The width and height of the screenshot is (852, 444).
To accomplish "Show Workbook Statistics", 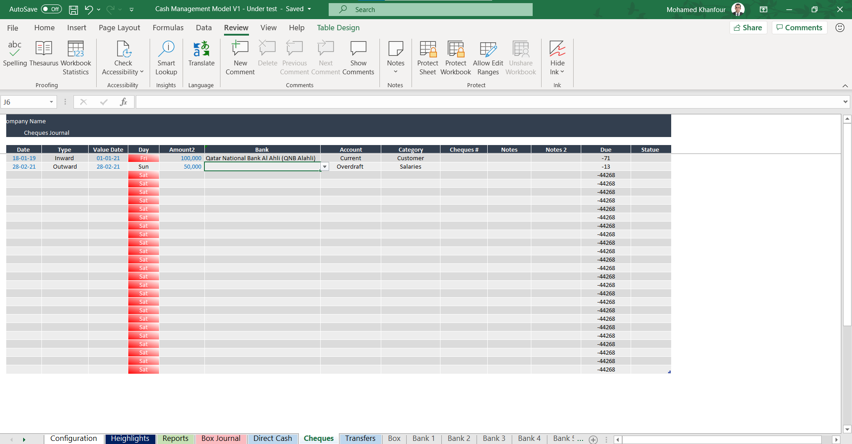I will (76, 58).
